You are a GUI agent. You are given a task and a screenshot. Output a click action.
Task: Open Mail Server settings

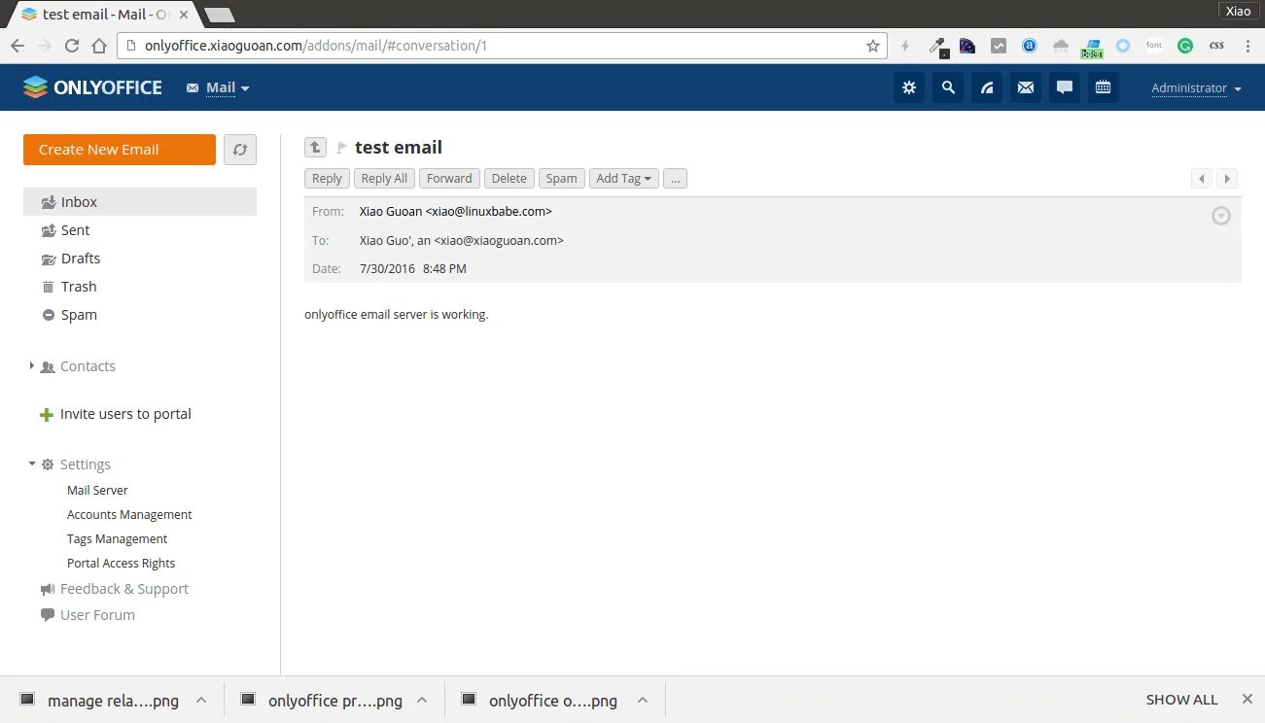point(97,491)
